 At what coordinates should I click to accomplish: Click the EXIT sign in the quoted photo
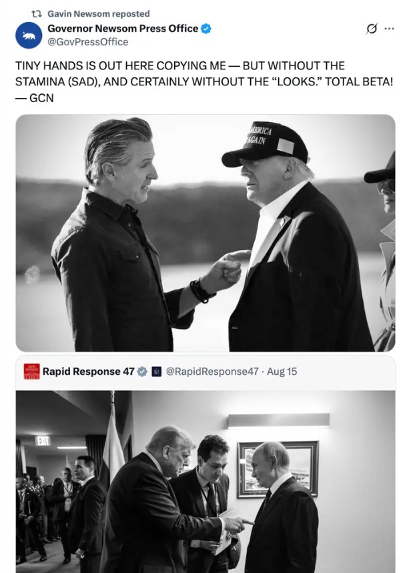coord(43,441)
